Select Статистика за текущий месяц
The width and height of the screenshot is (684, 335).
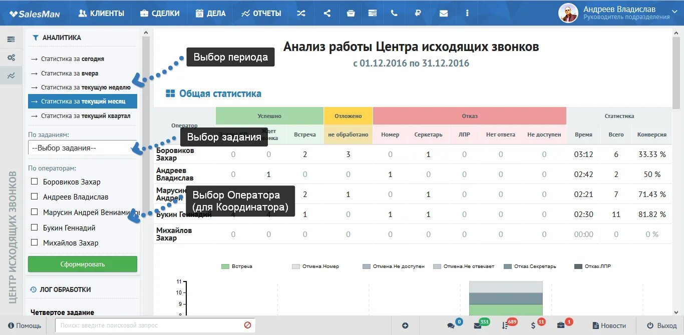tap(83, 101)
